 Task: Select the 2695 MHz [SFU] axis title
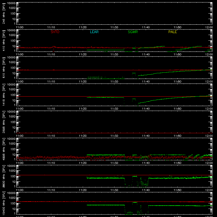click(x=4, y=122)
